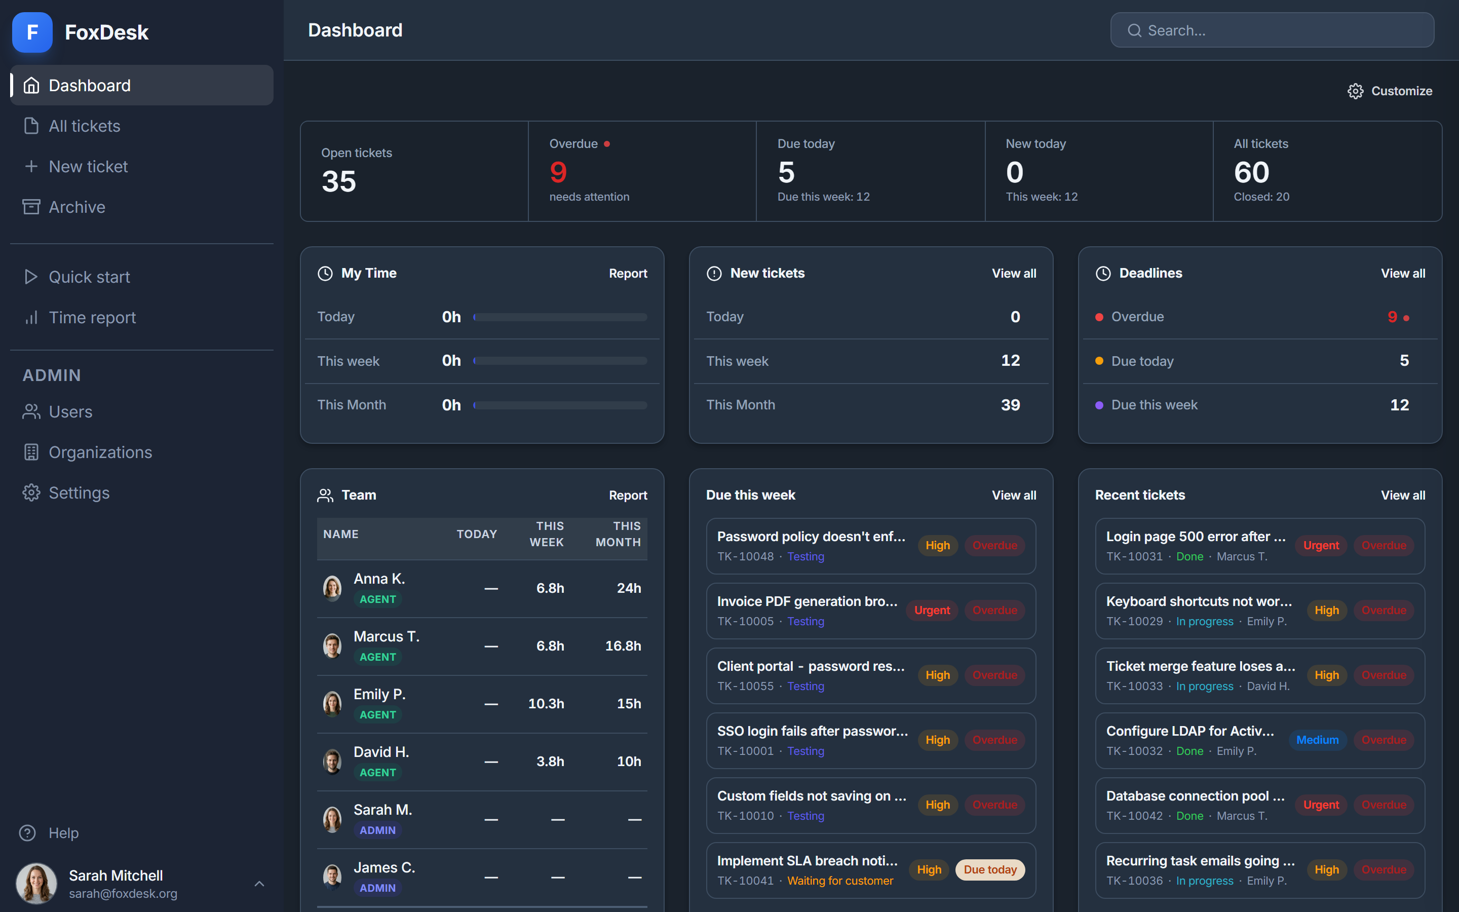Open Settings from the admin sidebar
The image size is (1459, 912).
(79, 492)
